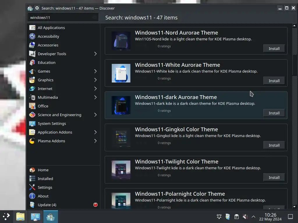Click Show Desktop button in taskbar

(290, 217)
